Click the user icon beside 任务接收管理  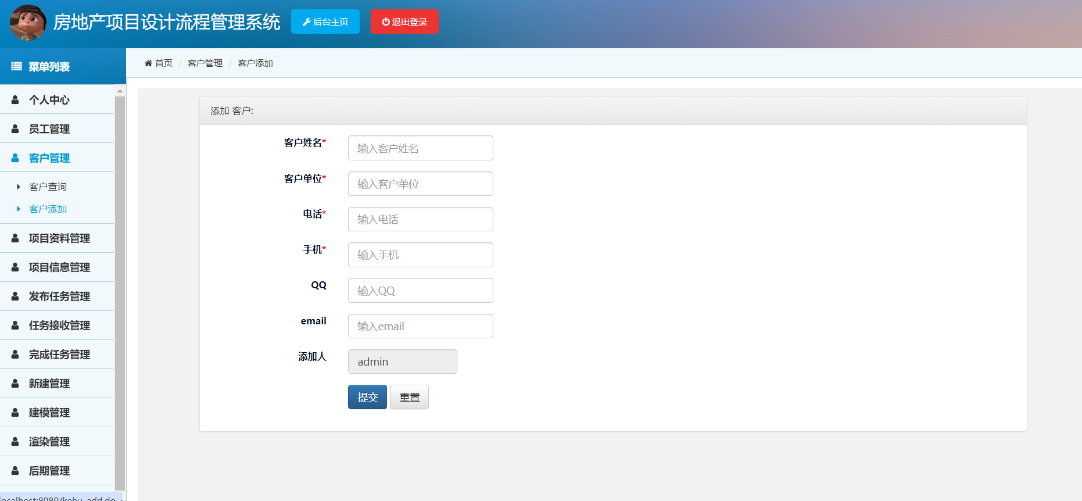pyautogui.click(x=15, y=325)
